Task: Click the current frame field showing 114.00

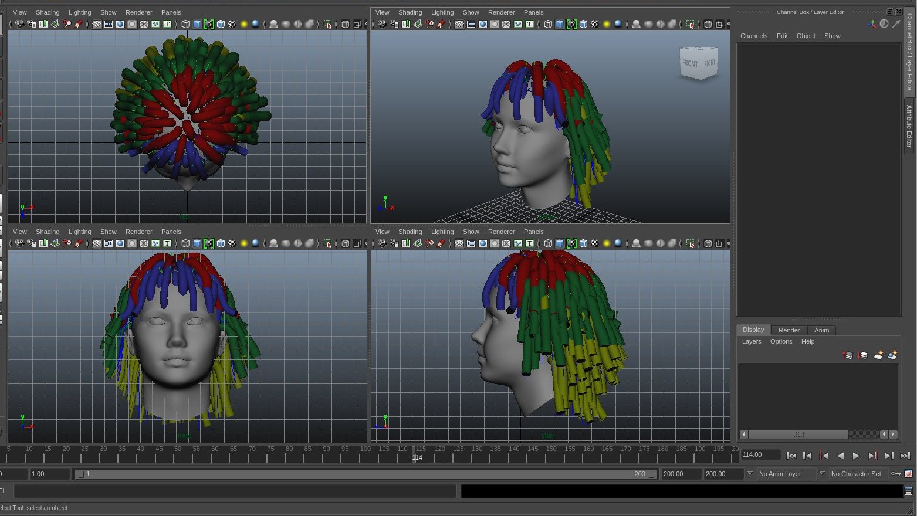Action: pyautogui.click(x=760, y=454)
